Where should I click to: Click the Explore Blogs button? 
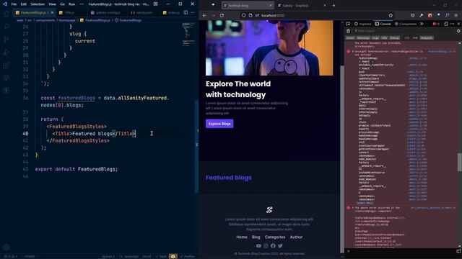(x=219, y=124)
